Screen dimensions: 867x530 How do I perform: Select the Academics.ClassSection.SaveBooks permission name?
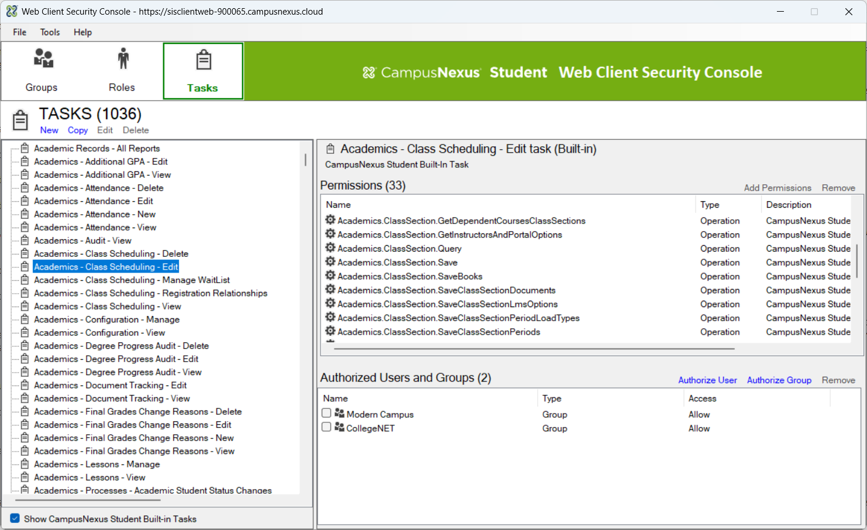pyautogui.click(x=410, y=276)
